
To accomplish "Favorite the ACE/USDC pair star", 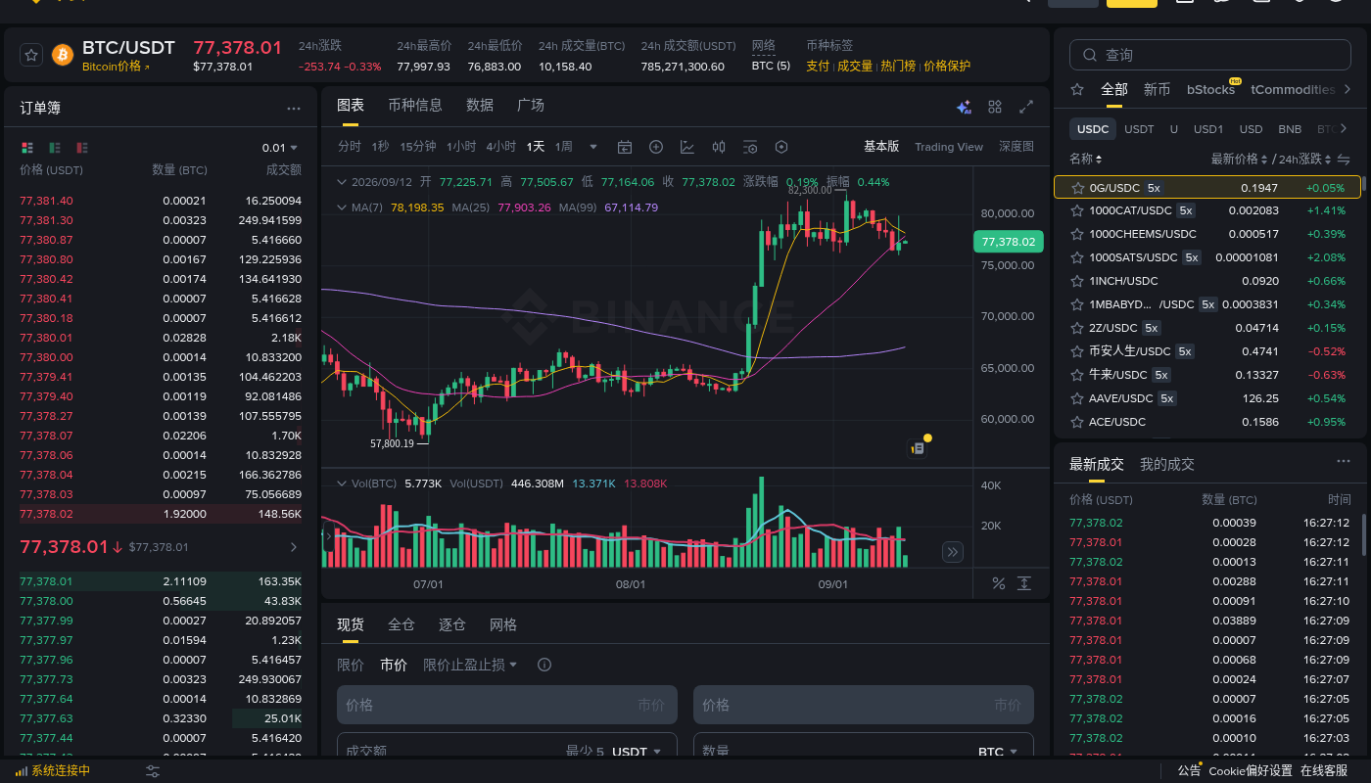I will (x=1078, y=422).
